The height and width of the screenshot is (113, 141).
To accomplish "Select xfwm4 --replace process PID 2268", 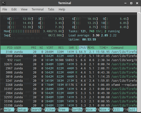I will pyautogui.click(x=69, y=85).
